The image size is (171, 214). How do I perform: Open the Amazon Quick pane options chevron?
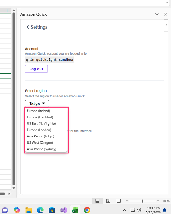click(x=157, y=14)
